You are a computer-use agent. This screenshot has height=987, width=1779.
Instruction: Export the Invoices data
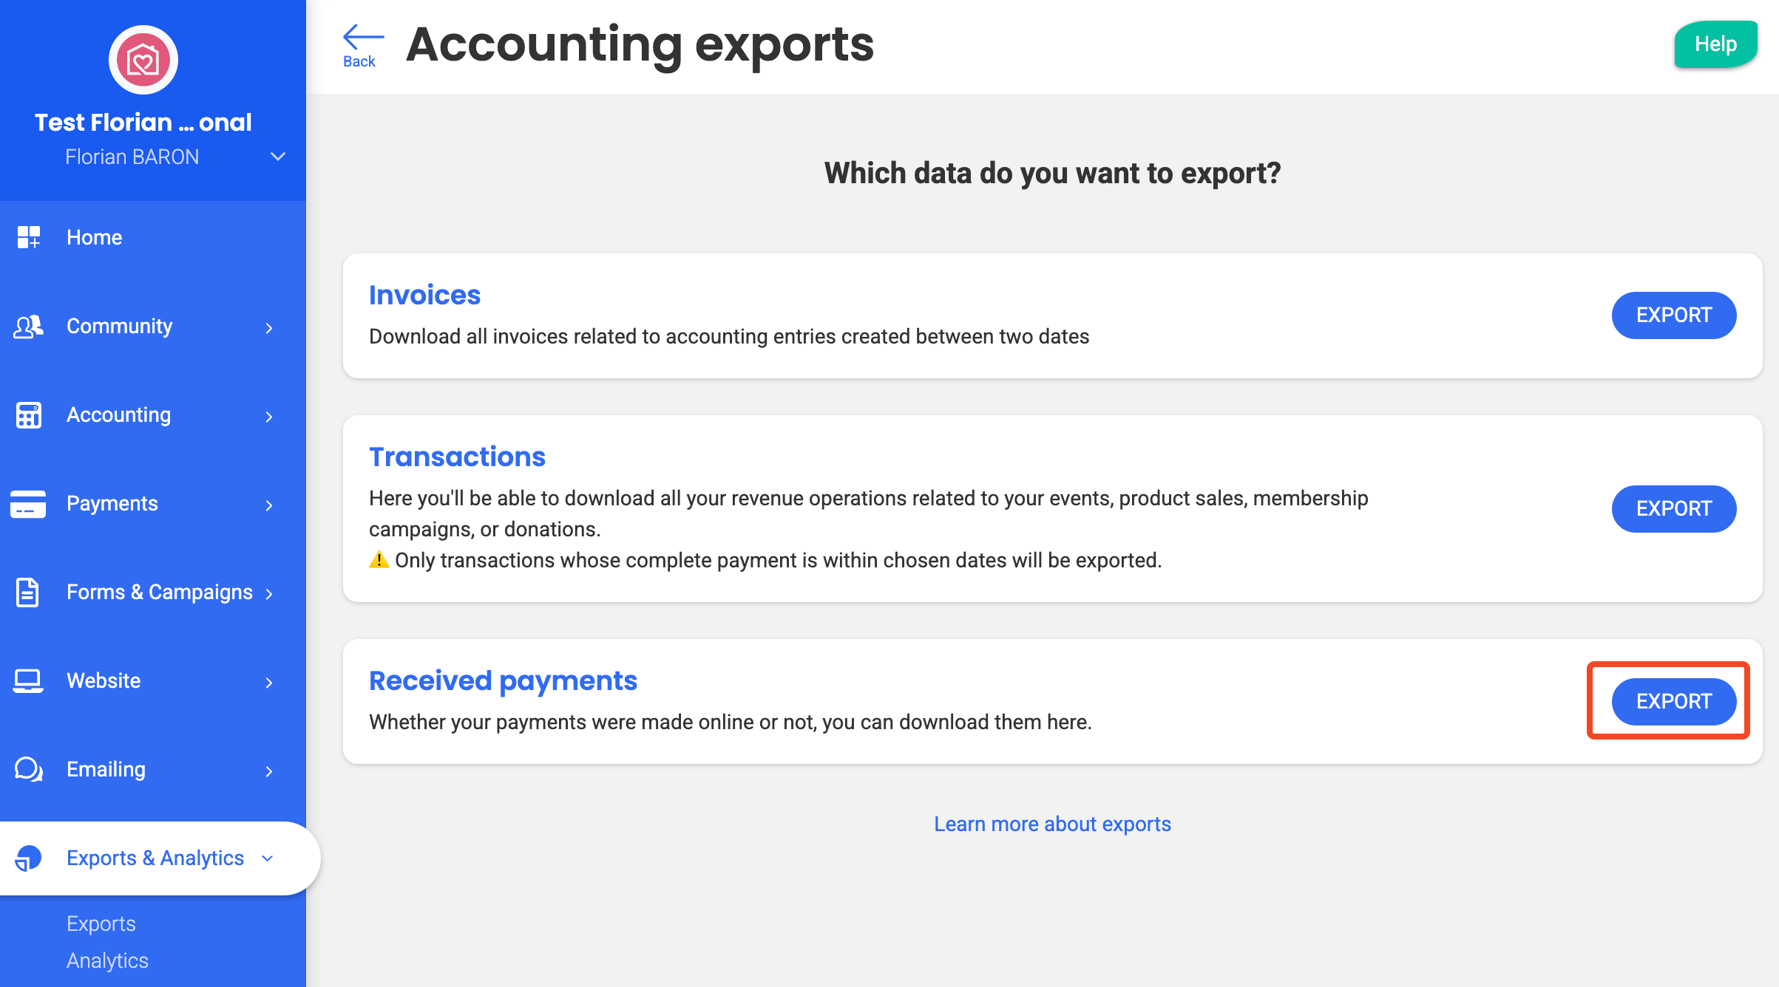click(1673, 315)
